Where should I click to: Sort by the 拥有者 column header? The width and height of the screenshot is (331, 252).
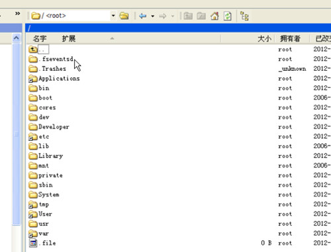290,38
